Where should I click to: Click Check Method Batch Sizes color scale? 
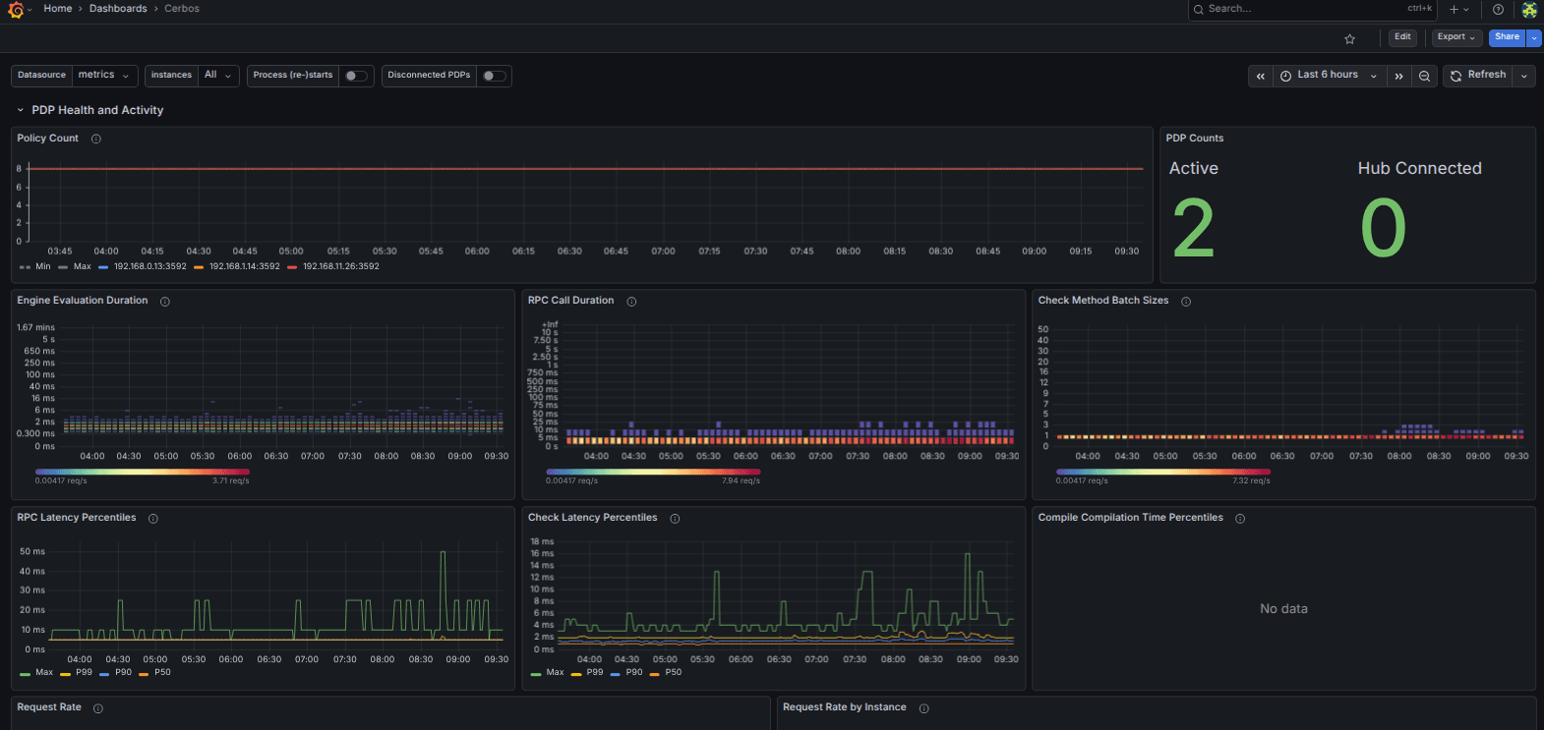pyautogui.click(x=1163, y=472)
